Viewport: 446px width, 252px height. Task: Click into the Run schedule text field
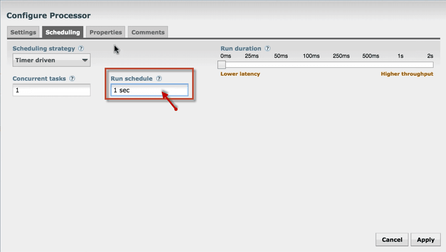[x=149, y=90]
